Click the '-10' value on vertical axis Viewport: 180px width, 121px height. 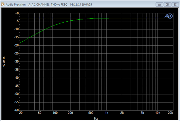pyautogui.click(x=17, y=29)
